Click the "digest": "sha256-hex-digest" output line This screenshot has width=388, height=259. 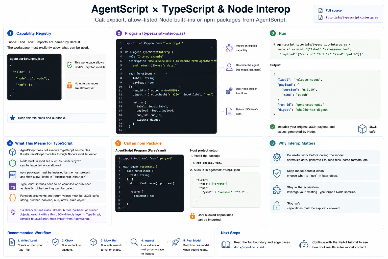303,110
